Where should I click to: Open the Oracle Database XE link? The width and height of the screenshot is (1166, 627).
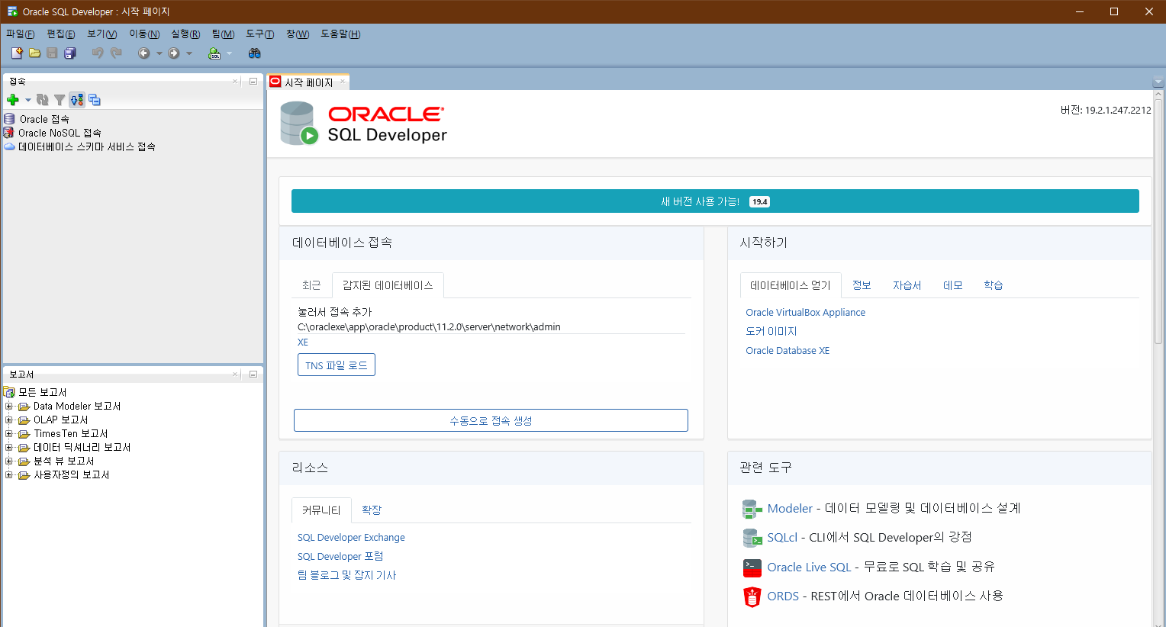(788, 351)
